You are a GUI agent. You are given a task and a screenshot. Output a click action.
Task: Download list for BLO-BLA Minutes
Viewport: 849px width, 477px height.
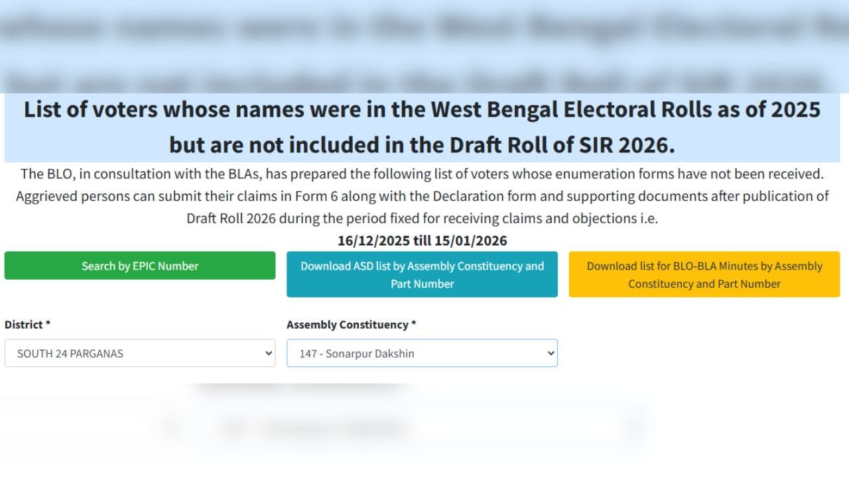[x=704, y=274]
